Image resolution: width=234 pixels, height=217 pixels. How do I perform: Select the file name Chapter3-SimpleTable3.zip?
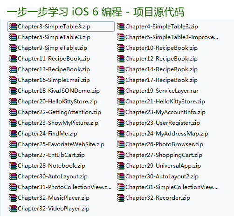pos(54,27)
